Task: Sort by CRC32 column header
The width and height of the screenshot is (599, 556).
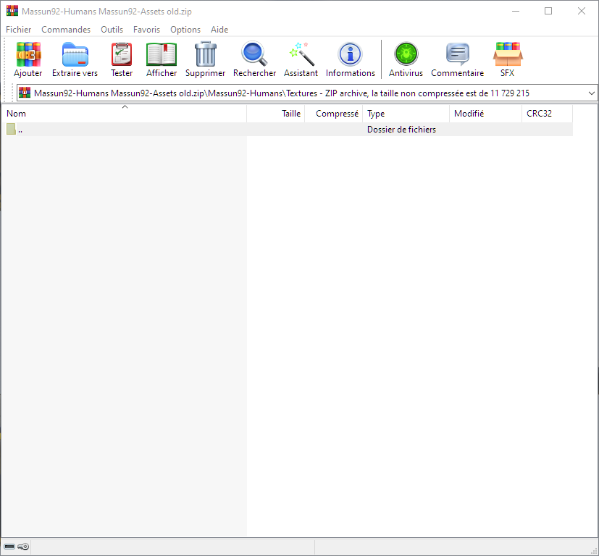Action: [x=547, y=114]
